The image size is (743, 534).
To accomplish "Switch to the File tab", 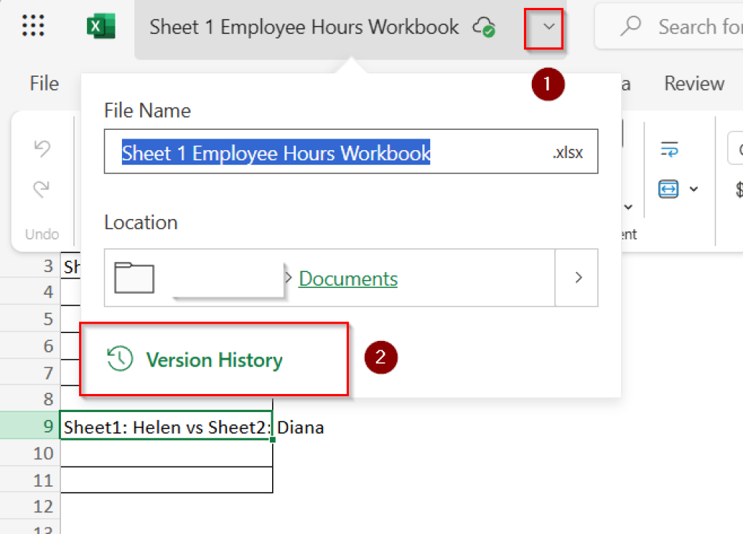I will [x=43, y=83].
